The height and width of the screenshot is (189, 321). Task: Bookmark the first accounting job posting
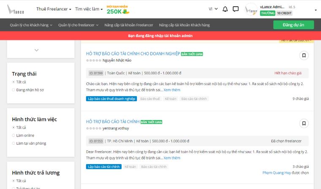tap(304, 55)
